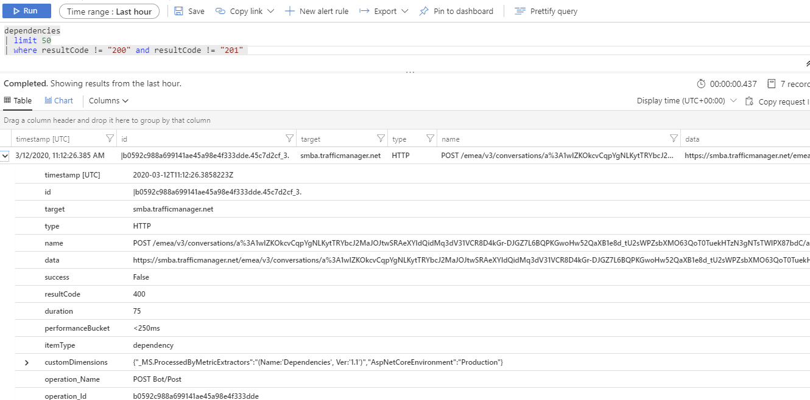Select the Table view tab

[18, 100]
